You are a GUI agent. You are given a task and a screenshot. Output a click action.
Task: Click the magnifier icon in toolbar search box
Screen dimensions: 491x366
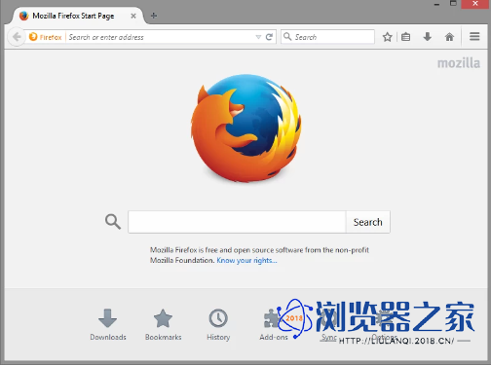point(287,36)
